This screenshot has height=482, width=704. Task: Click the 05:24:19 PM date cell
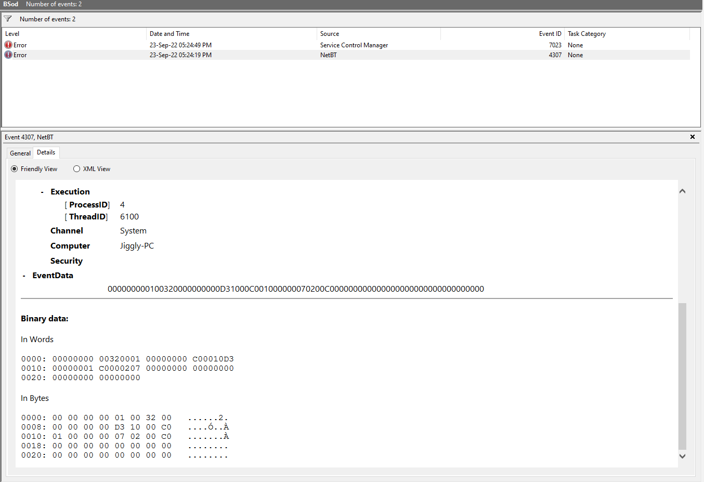tap(180, 55)
